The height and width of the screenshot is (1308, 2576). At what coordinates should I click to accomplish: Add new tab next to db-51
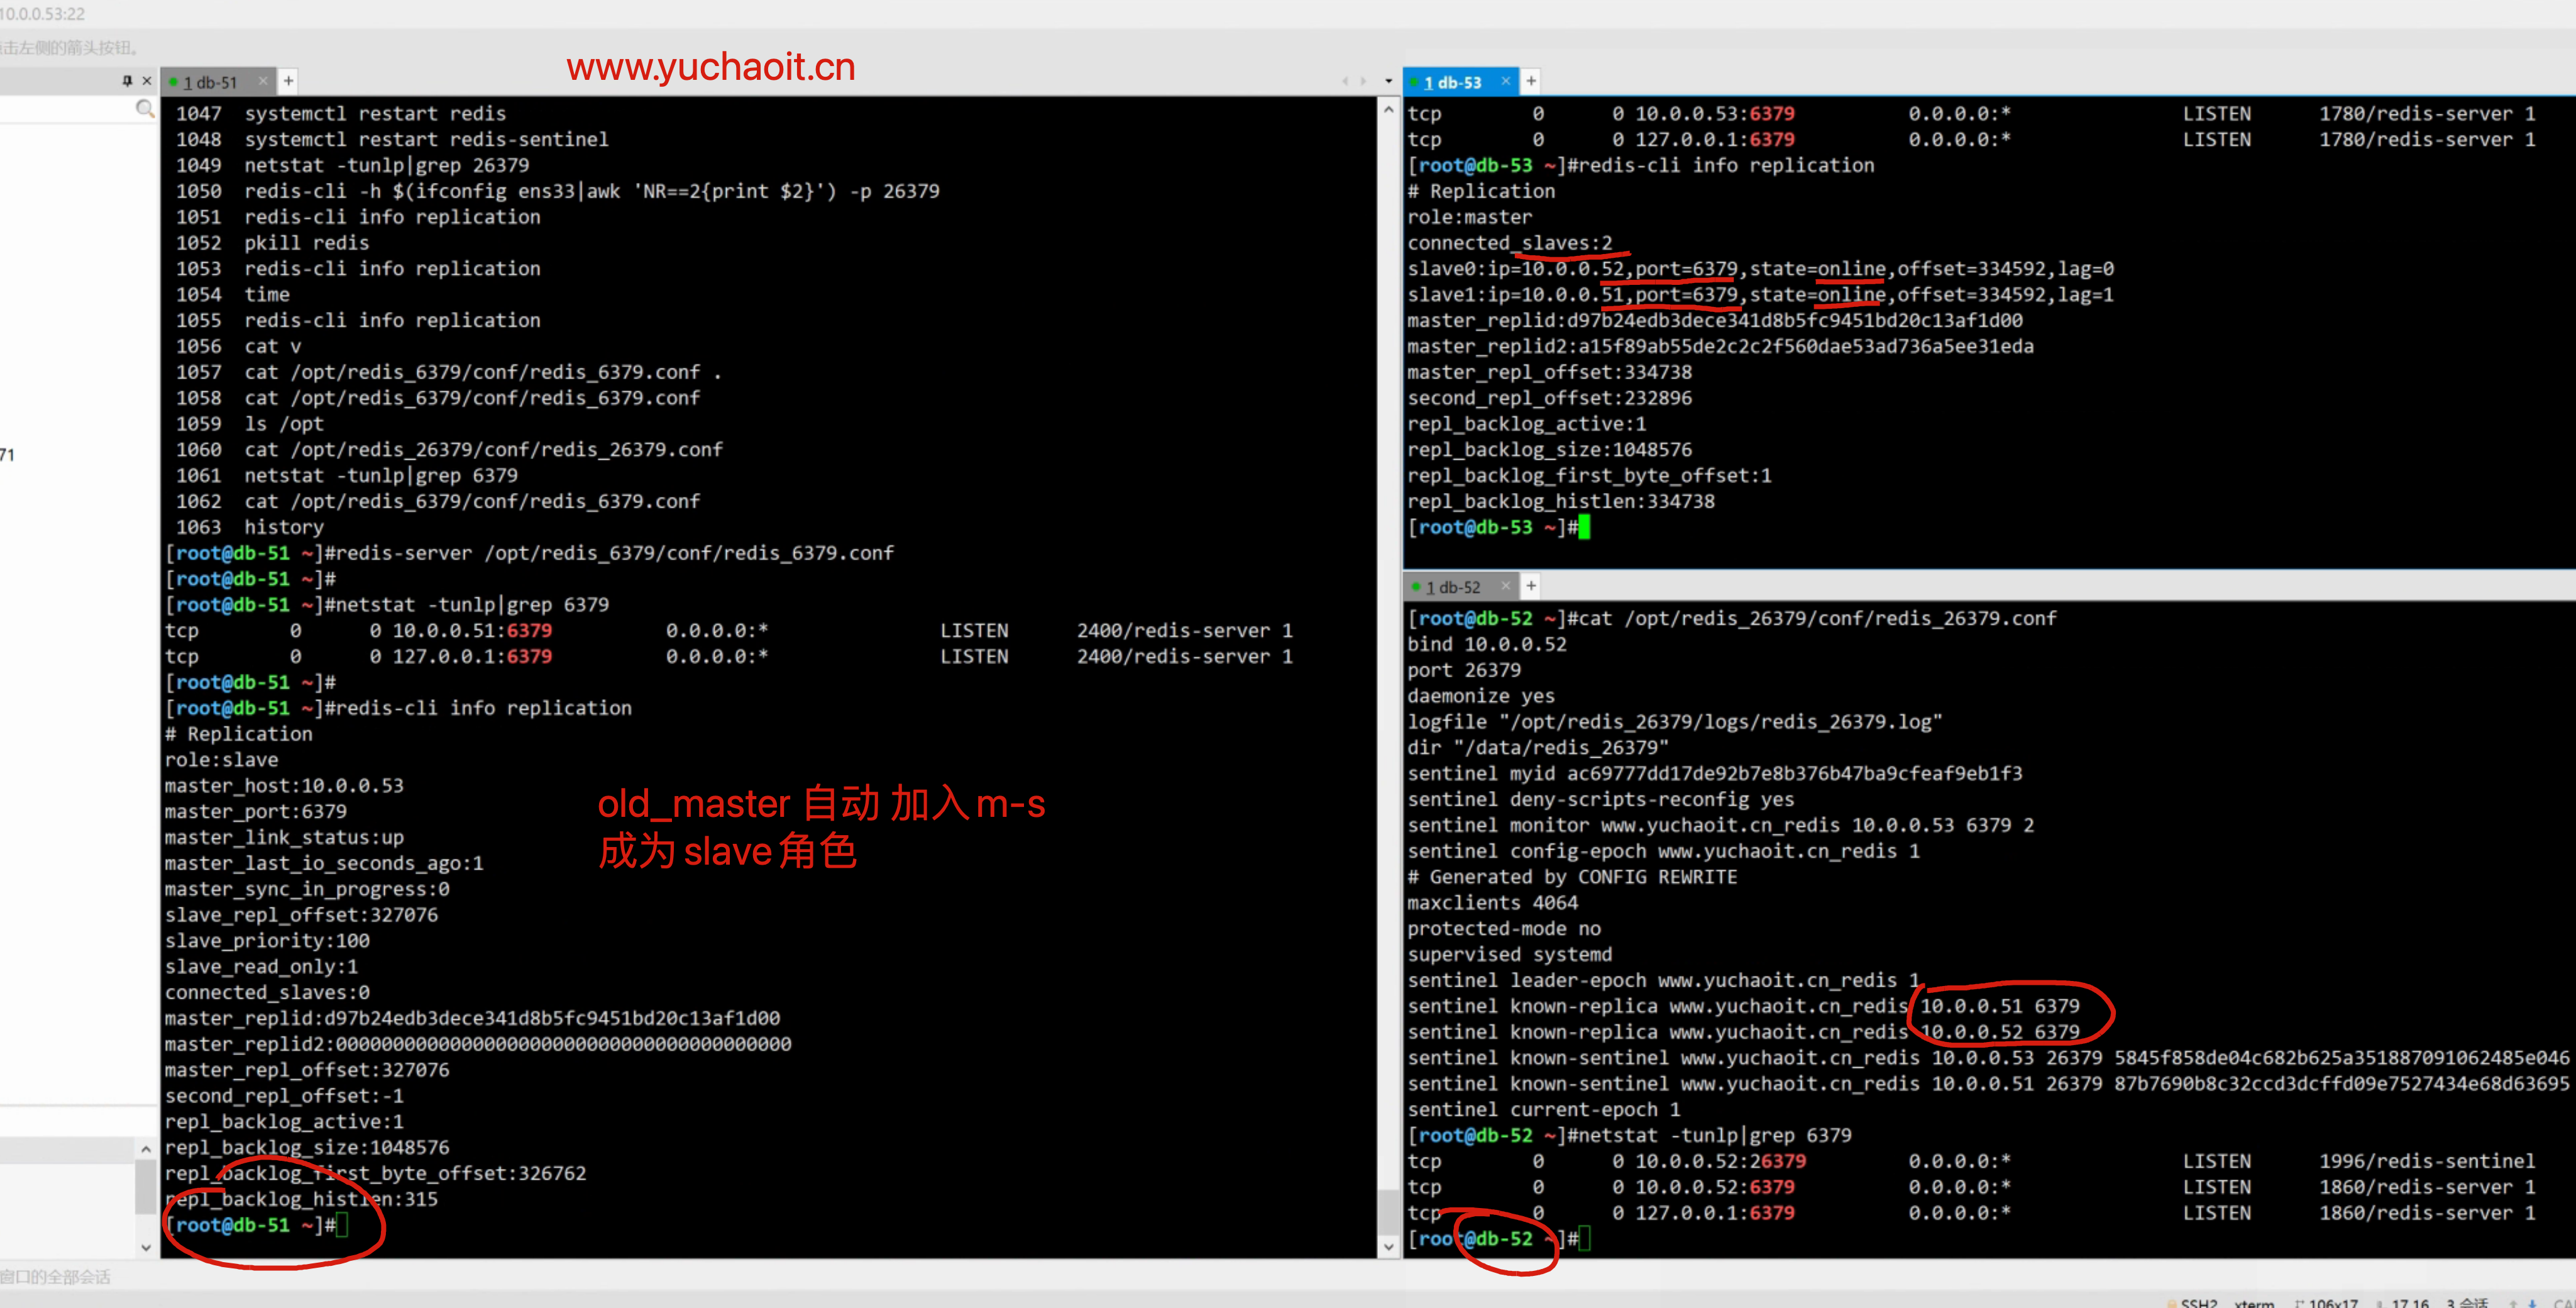[x=288, y=81]
